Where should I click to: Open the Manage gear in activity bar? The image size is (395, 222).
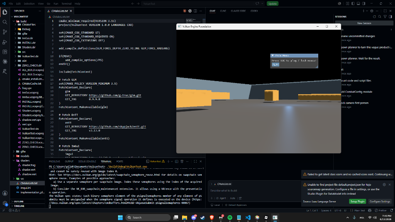tap(5, 203)
